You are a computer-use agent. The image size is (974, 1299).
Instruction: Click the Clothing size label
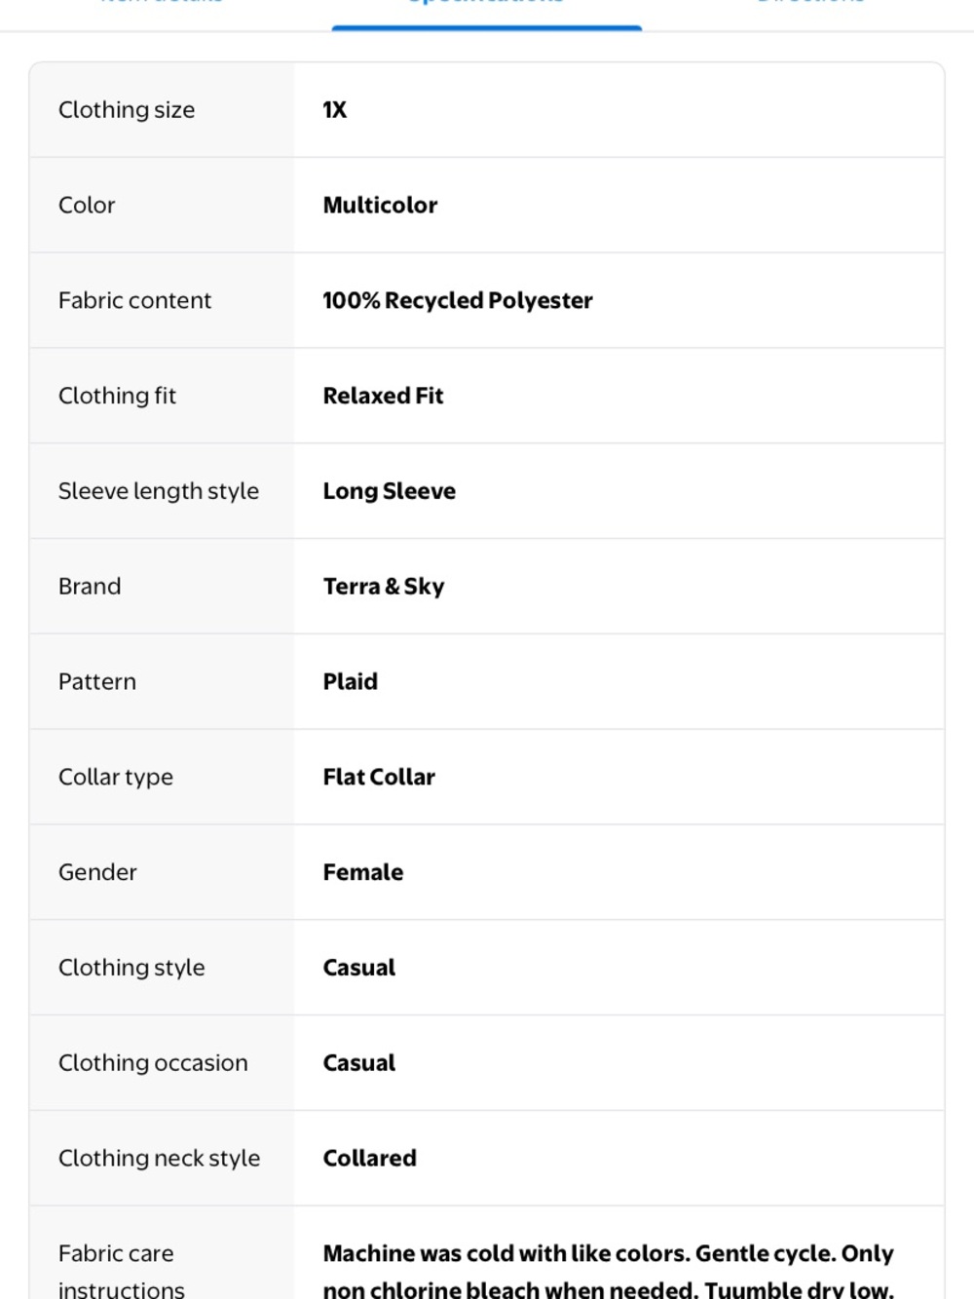127,110
